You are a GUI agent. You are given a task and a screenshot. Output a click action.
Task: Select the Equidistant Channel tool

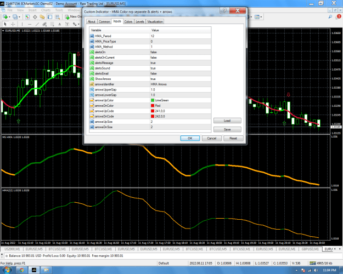(x=44, y=24)
